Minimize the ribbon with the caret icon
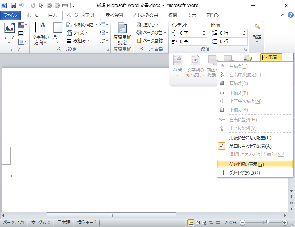The image size is (295, 227). [283, 15]
